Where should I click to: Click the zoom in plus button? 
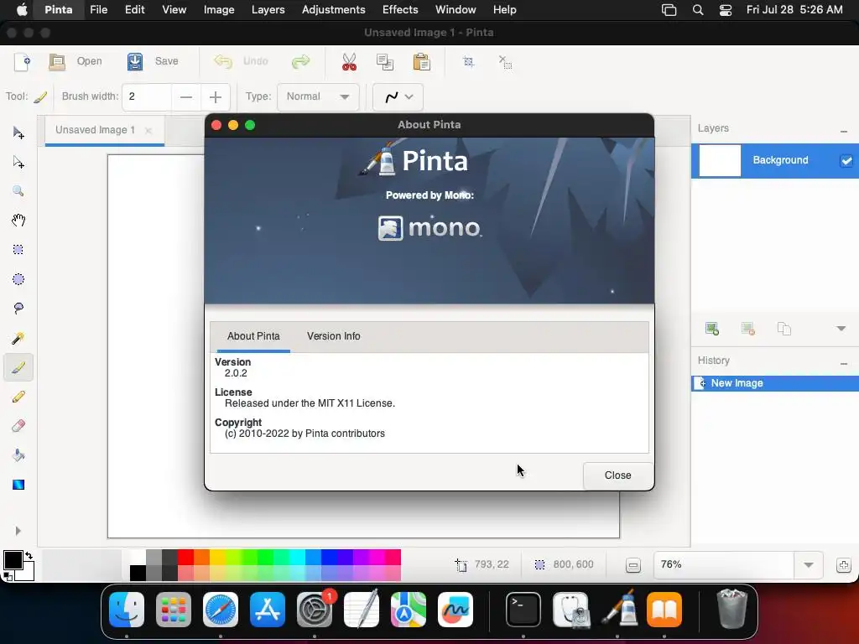pyautogui.click(x=844, y=565)
